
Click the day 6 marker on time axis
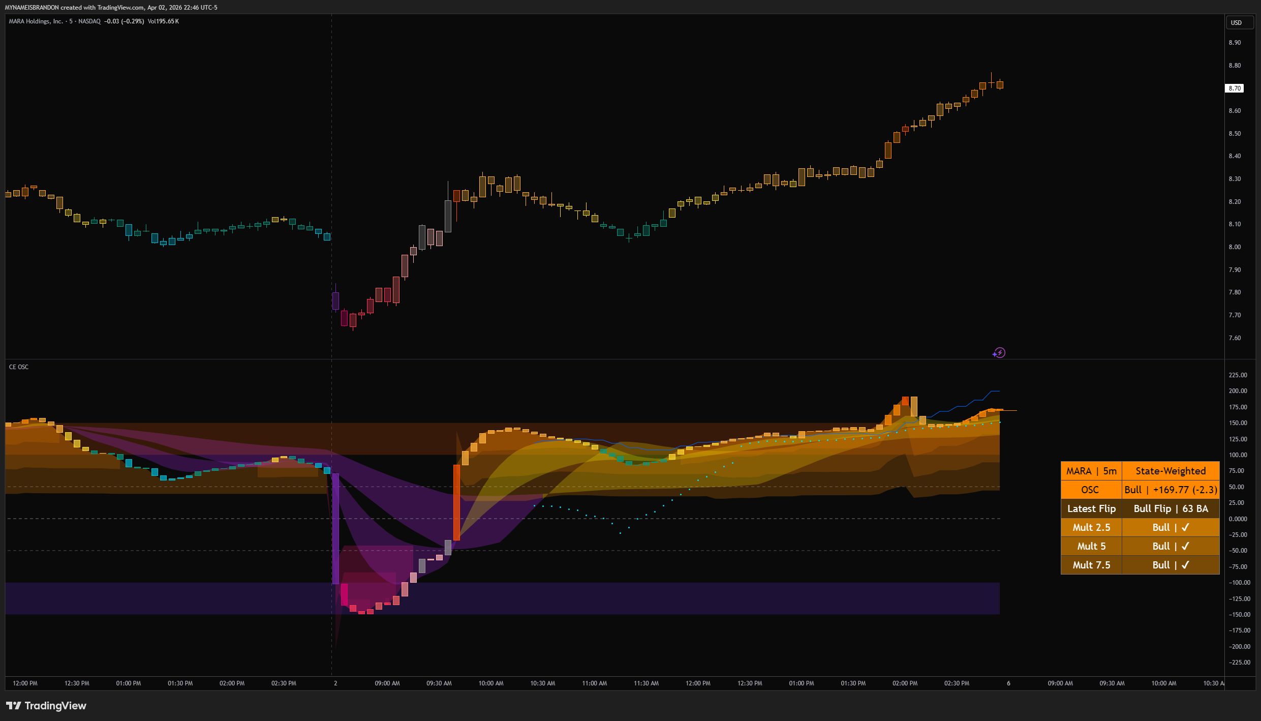click(1008, 683)
